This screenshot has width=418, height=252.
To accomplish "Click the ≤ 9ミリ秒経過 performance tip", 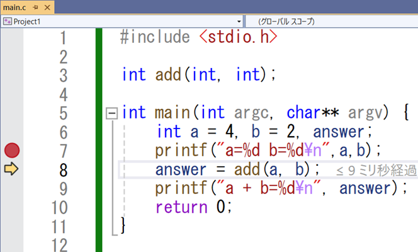I will point(375,170).
